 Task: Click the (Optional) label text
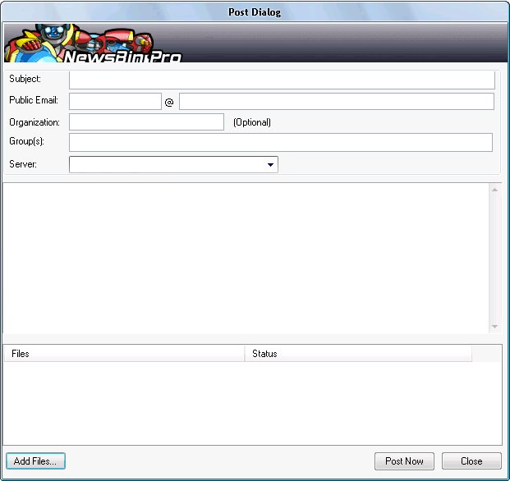[x=252, y=122]
